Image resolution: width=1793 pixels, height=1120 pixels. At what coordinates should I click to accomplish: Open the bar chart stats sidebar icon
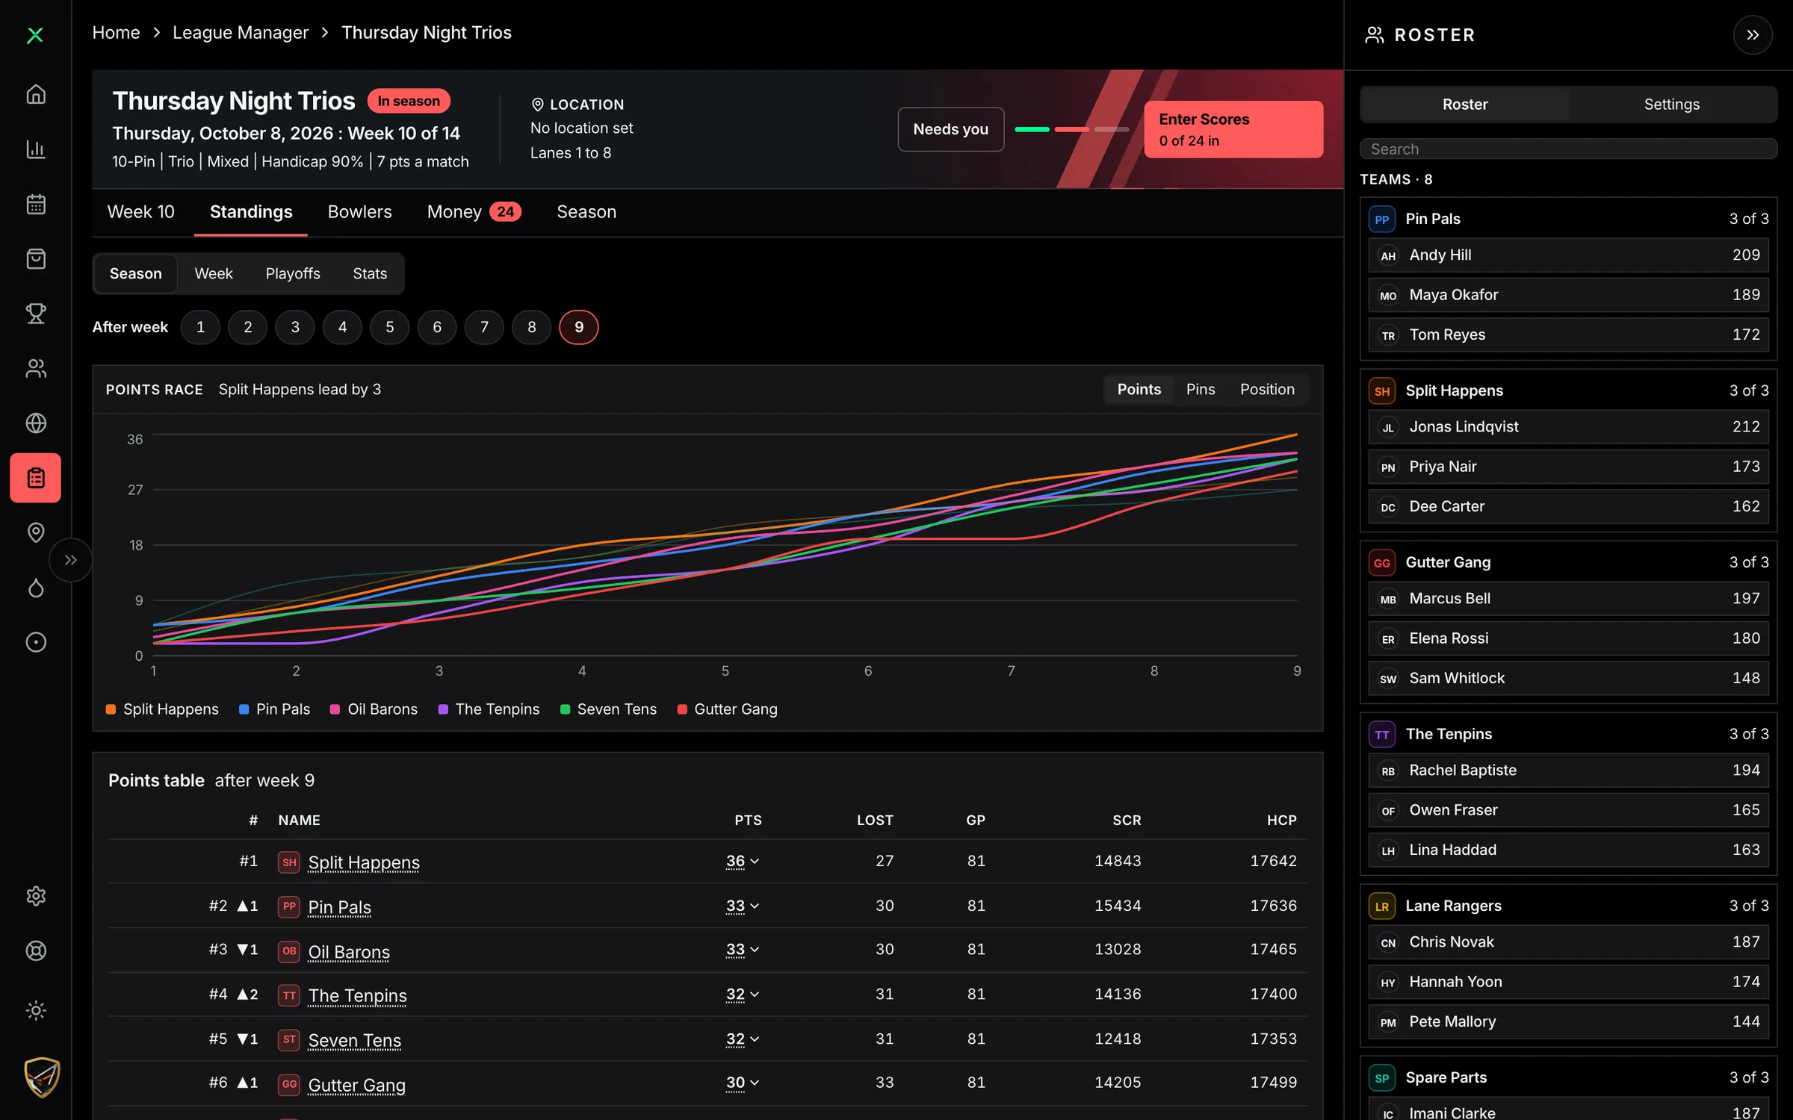coord(36,149)
